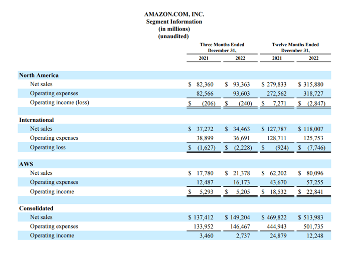Click International operating expenses 128,711

(277, 138)
